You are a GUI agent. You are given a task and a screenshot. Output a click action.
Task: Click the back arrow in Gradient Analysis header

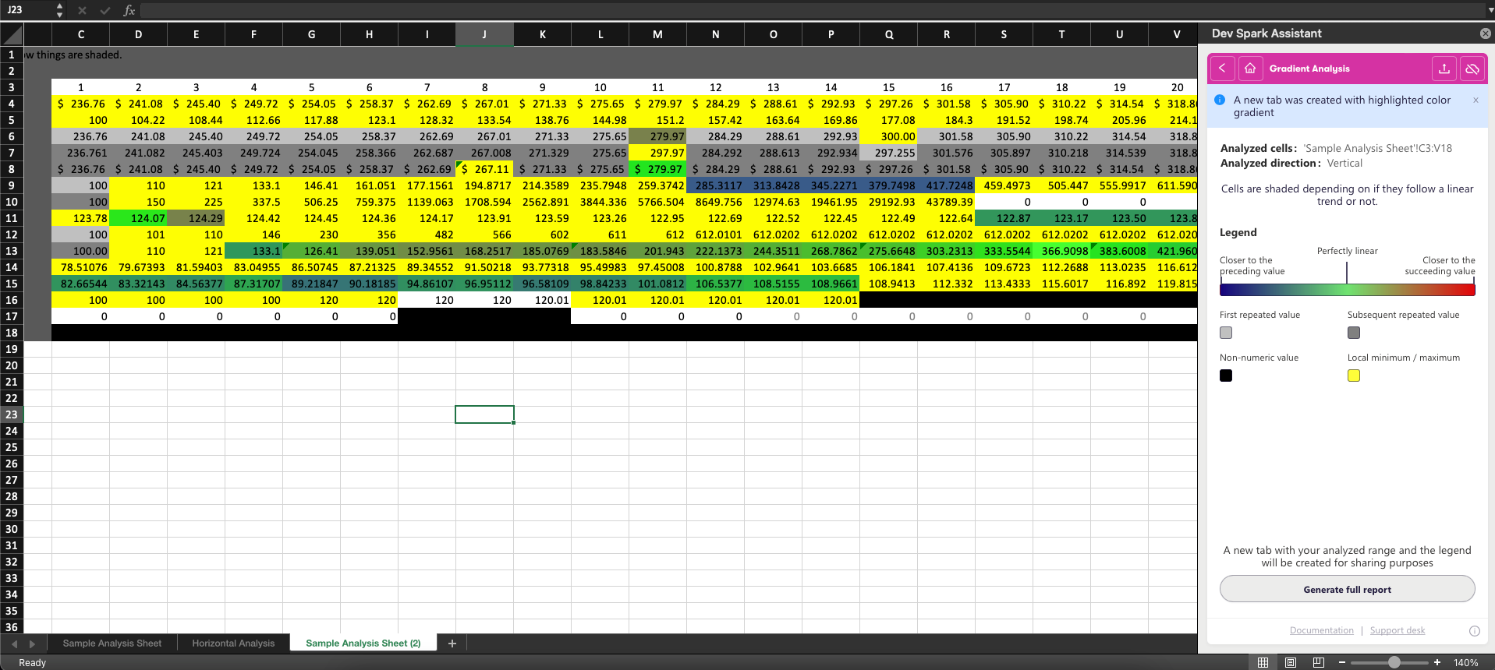point(1222,69)
